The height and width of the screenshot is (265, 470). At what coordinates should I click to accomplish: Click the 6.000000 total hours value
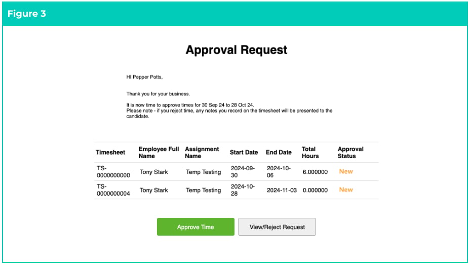point(315,172)
